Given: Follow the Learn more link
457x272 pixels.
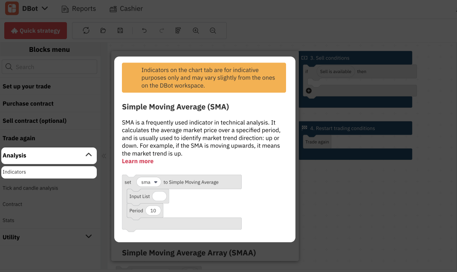Looking at the screenshot, I should 138,161.
